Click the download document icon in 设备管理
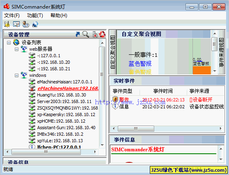 coord(95,35)
